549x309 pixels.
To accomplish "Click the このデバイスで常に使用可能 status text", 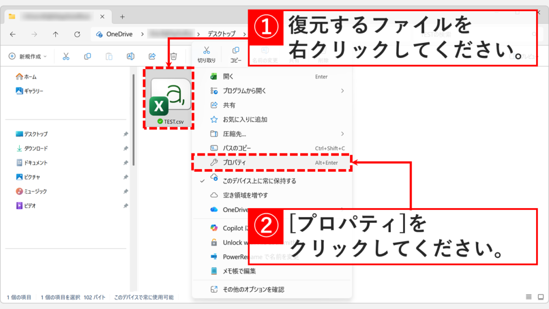I will tap(144, 297).
